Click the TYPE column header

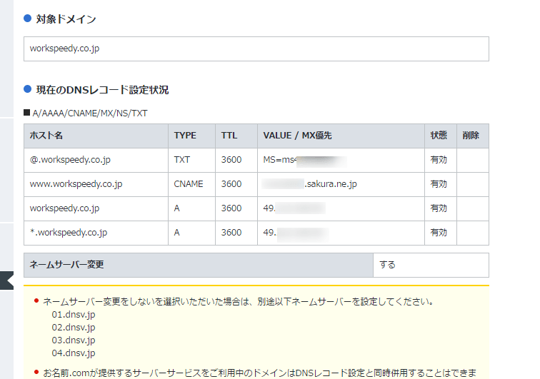pyautogui.click(x=185, y=136)
